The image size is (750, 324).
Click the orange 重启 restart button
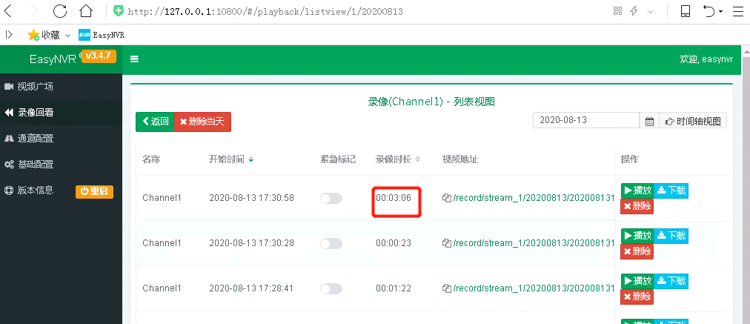94,191
